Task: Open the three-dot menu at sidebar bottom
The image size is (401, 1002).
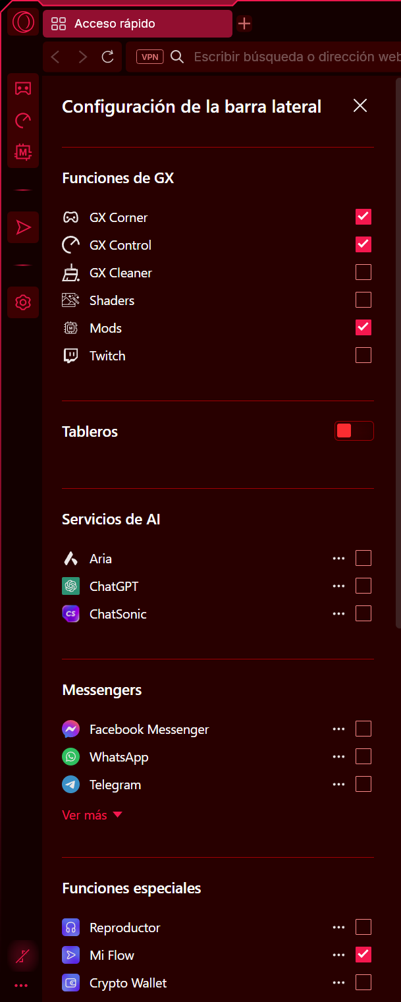Action: click(x=21, y=986)
